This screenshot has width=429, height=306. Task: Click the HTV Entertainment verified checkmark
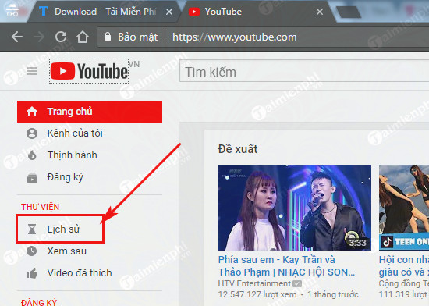[x=297, y=283]
